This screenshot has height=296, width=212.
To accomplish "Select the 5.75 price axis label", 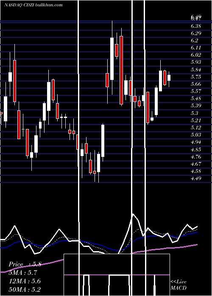I will pos(196,77).
